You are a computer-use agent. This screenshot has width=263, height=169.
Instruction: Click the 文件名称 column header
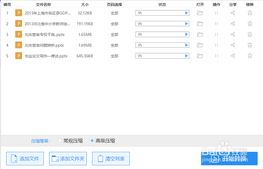(x=43, y=4)
